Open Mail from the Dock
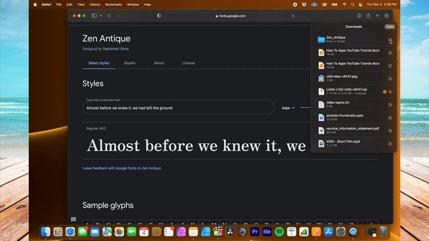 point(95,232)
